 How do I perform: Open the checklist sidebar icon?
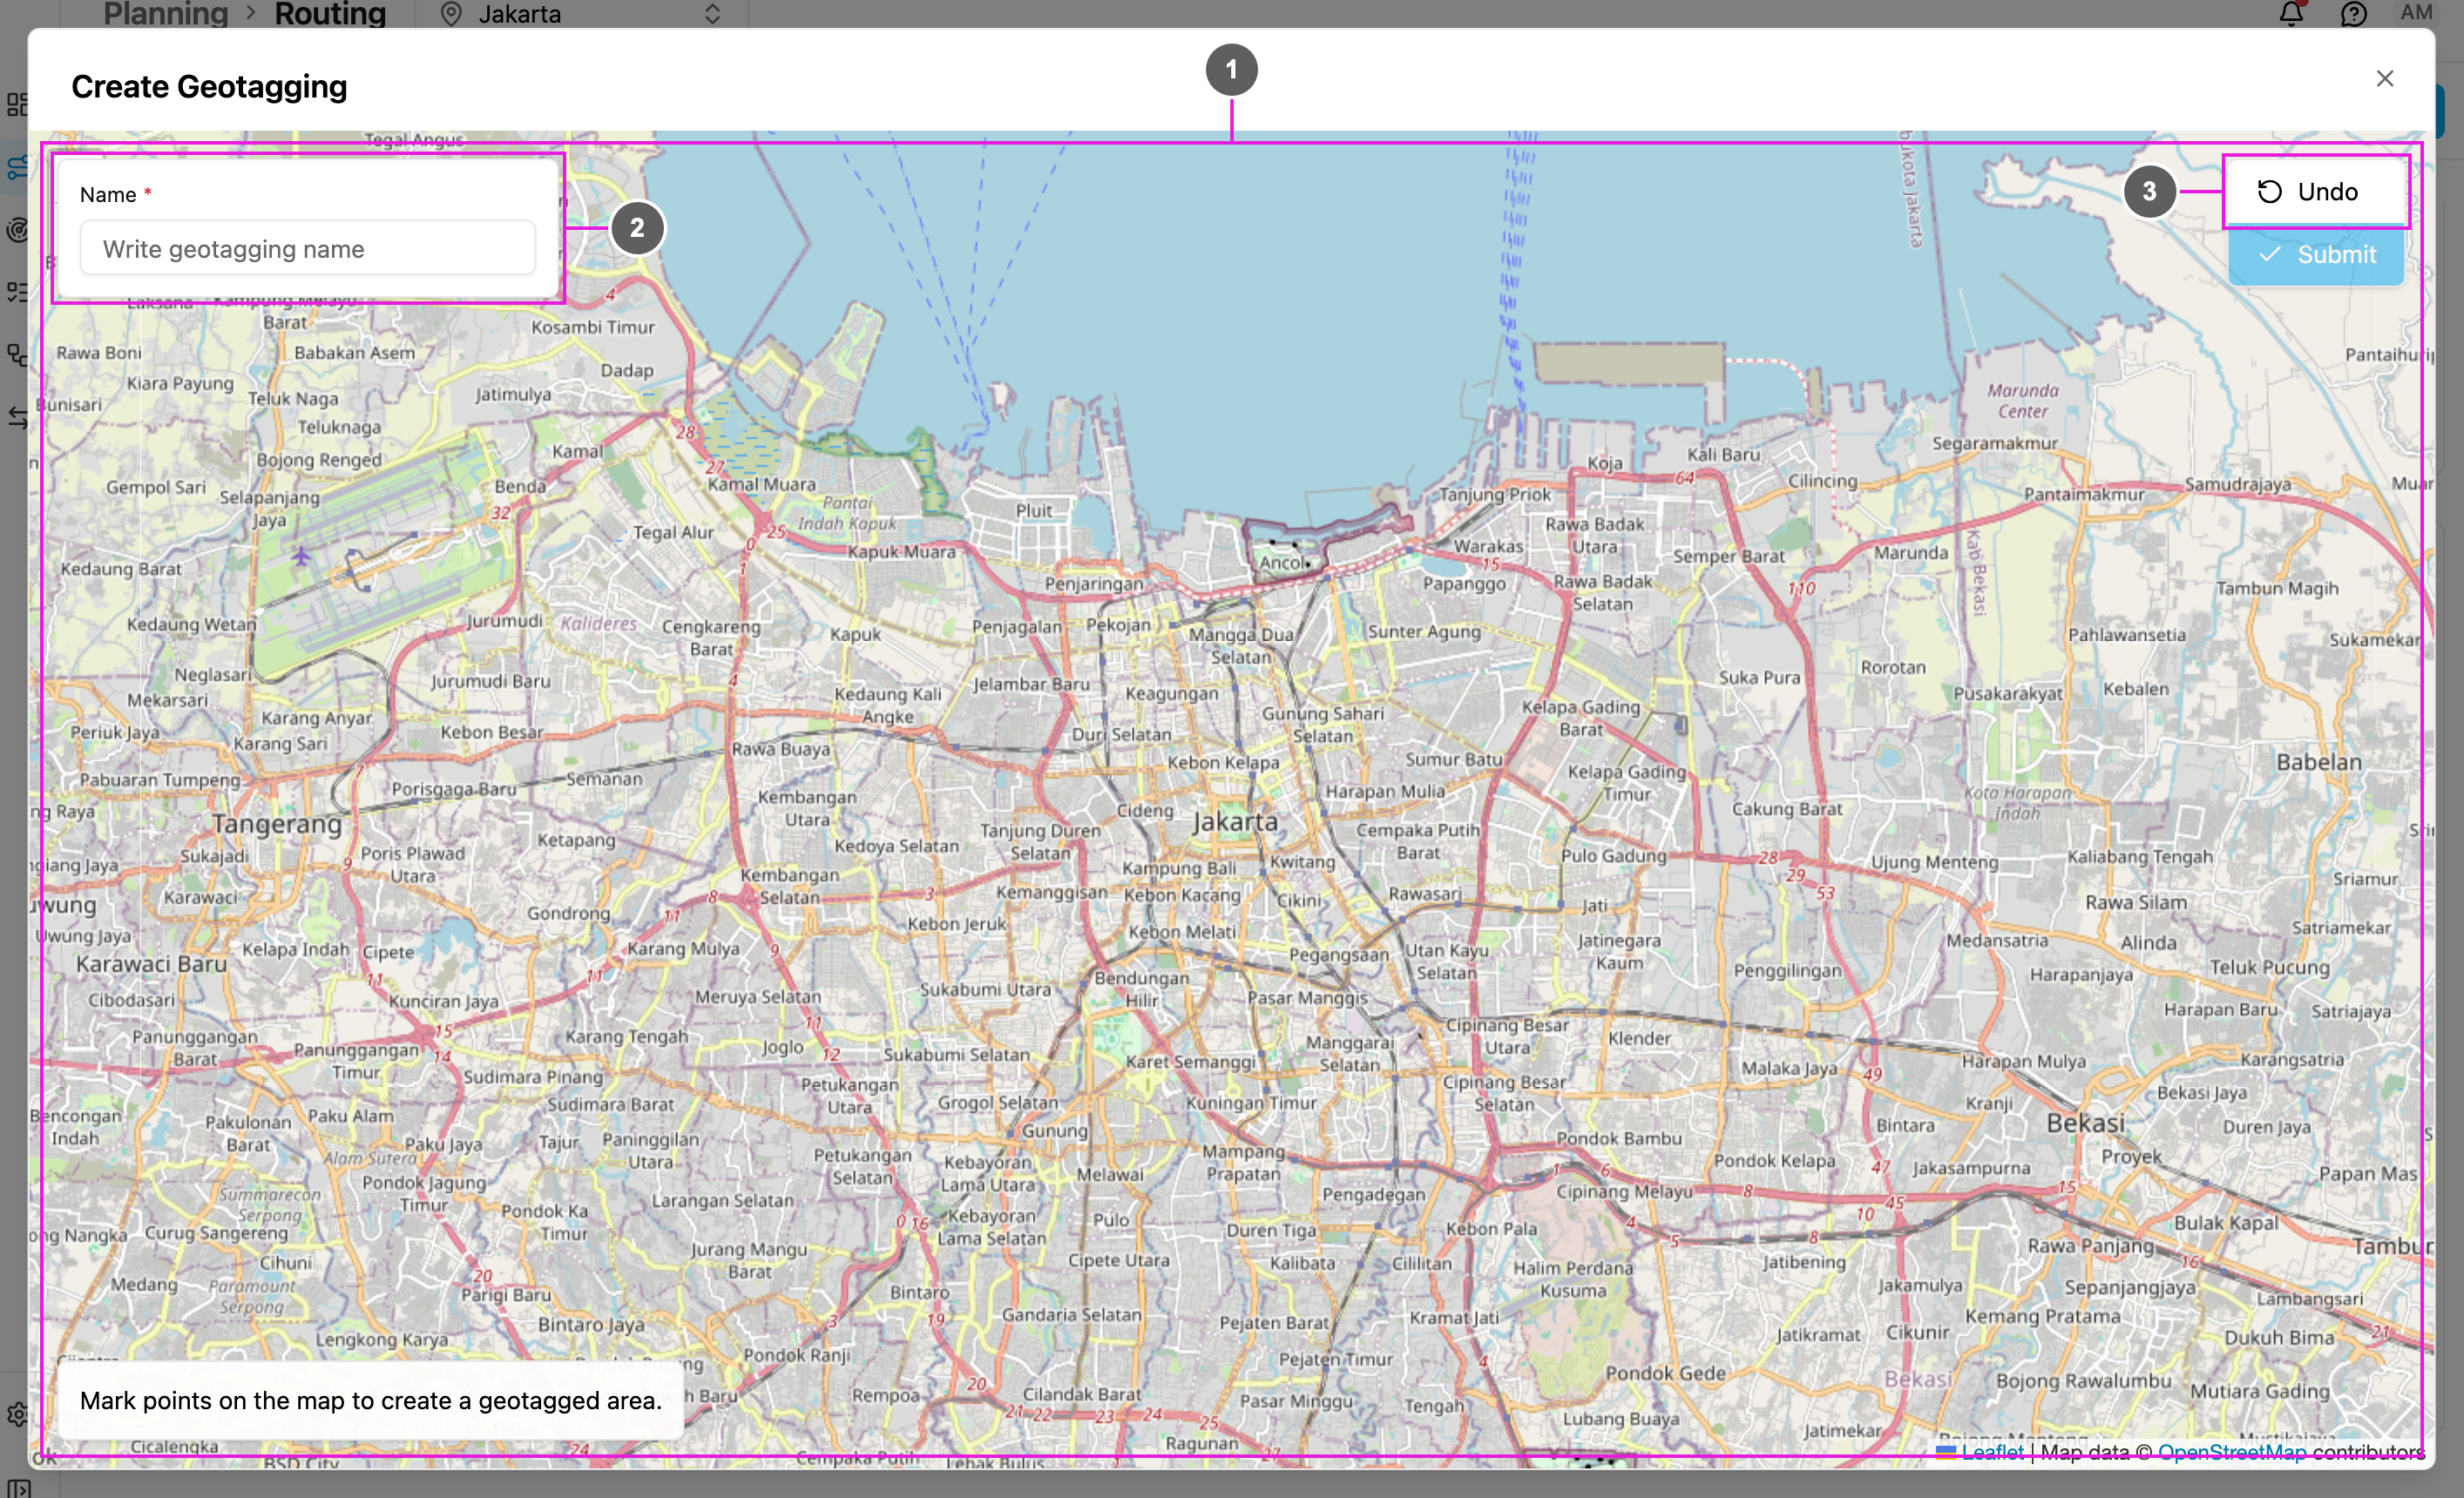coord(17,292)
